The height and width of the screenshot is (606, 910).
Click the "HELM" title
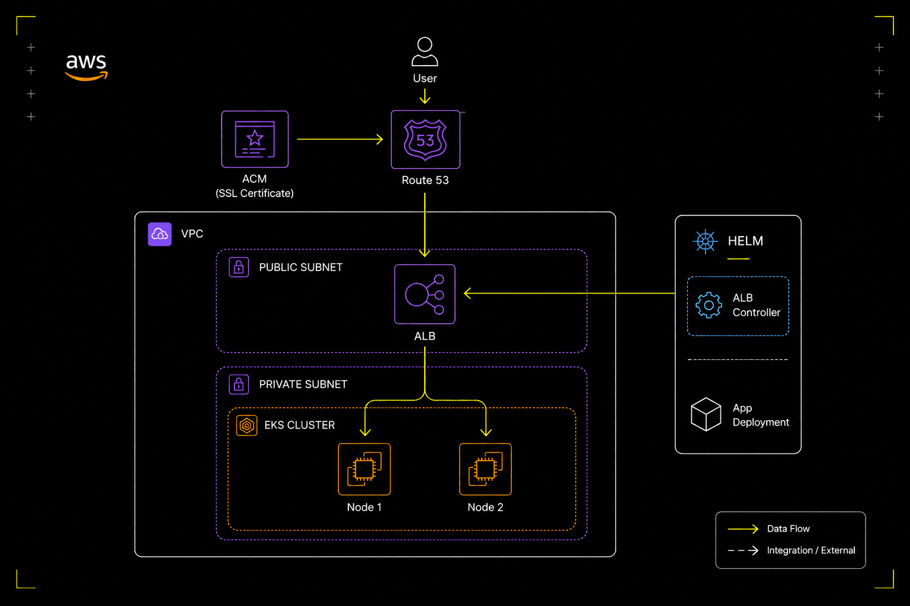(x=745, y=241)
